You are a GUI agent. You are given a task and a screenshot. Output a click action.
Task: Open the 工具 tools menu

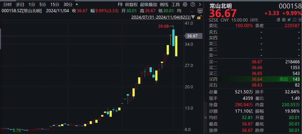pyautogui.click(x=175, y=4)
